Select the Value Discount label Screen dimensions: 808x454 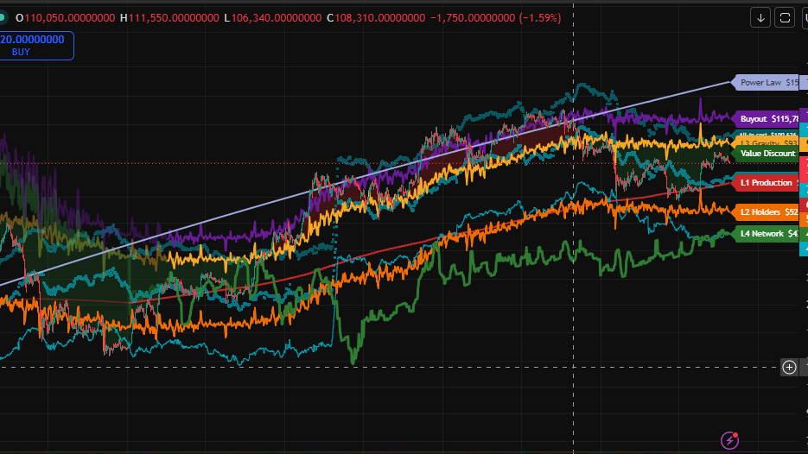[x=766, y=154]
